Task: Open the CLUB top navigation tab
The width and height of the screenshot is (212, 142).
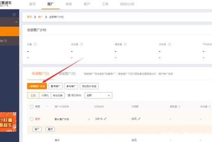Action: click(127, 4)
